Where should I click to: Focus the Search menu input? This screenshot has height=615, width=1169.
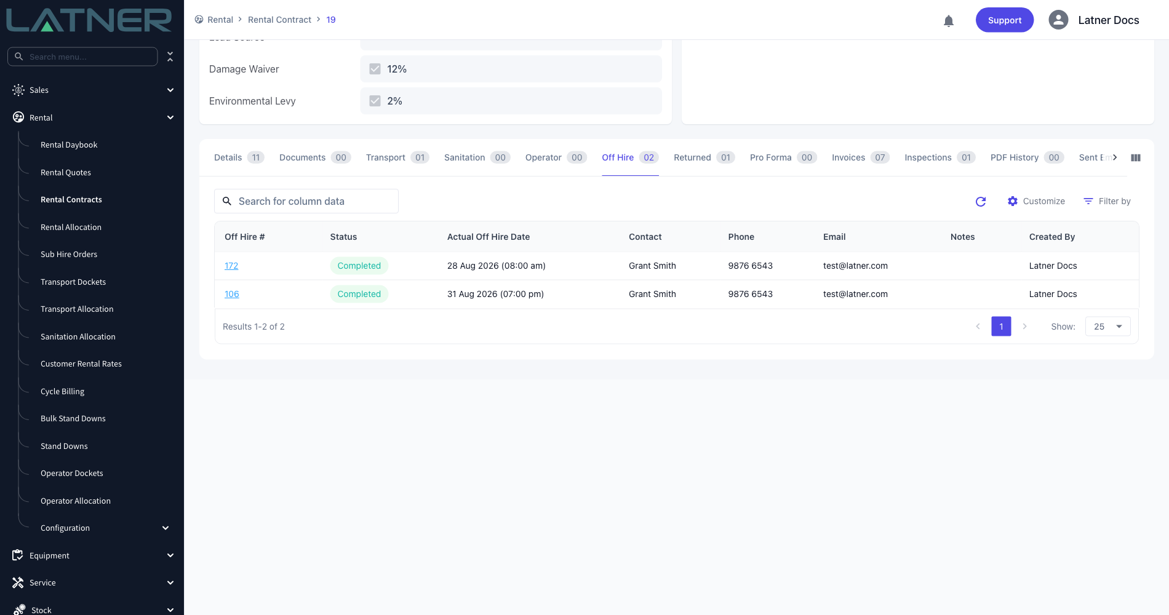click(x=82, y=57)
